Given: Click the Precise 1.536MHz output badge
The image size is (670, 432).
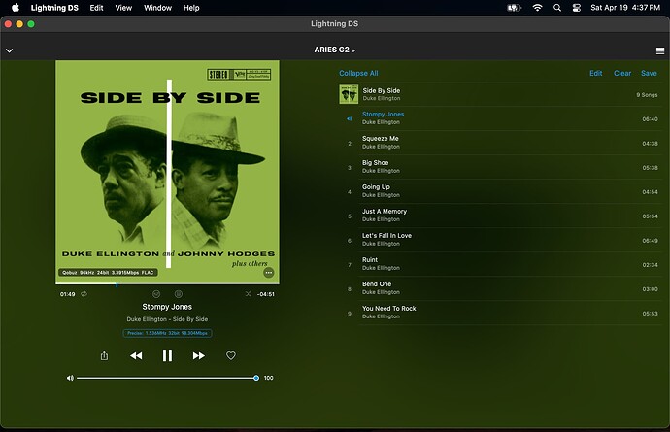Looking at the screenshot, I should click(x=167, y=333).
